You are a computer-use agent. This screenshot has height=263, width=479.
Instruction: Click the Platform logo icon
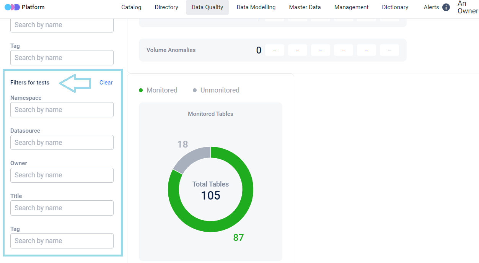click(12, 7)
